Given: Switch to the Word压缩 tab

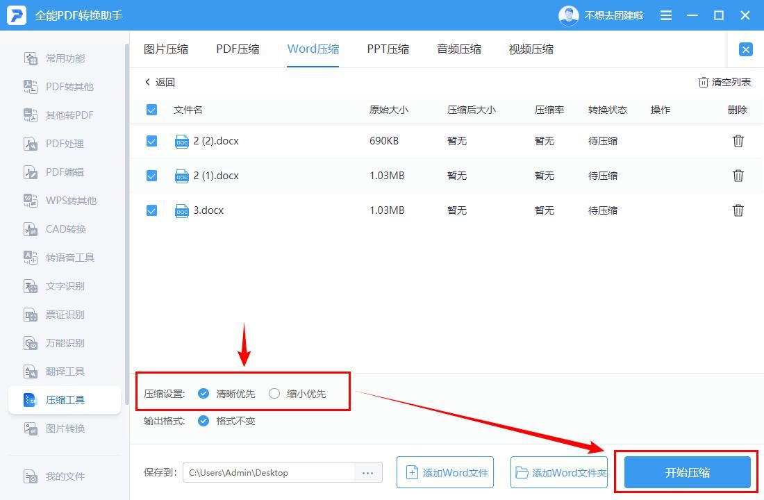Looking at the screenshot, I should [x=313, y=49].
